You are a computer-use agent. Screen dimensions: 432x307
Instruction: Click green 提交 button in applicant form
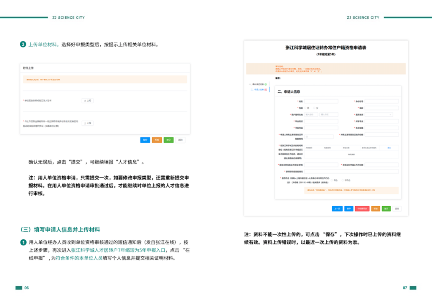click(x=386, y=209)
